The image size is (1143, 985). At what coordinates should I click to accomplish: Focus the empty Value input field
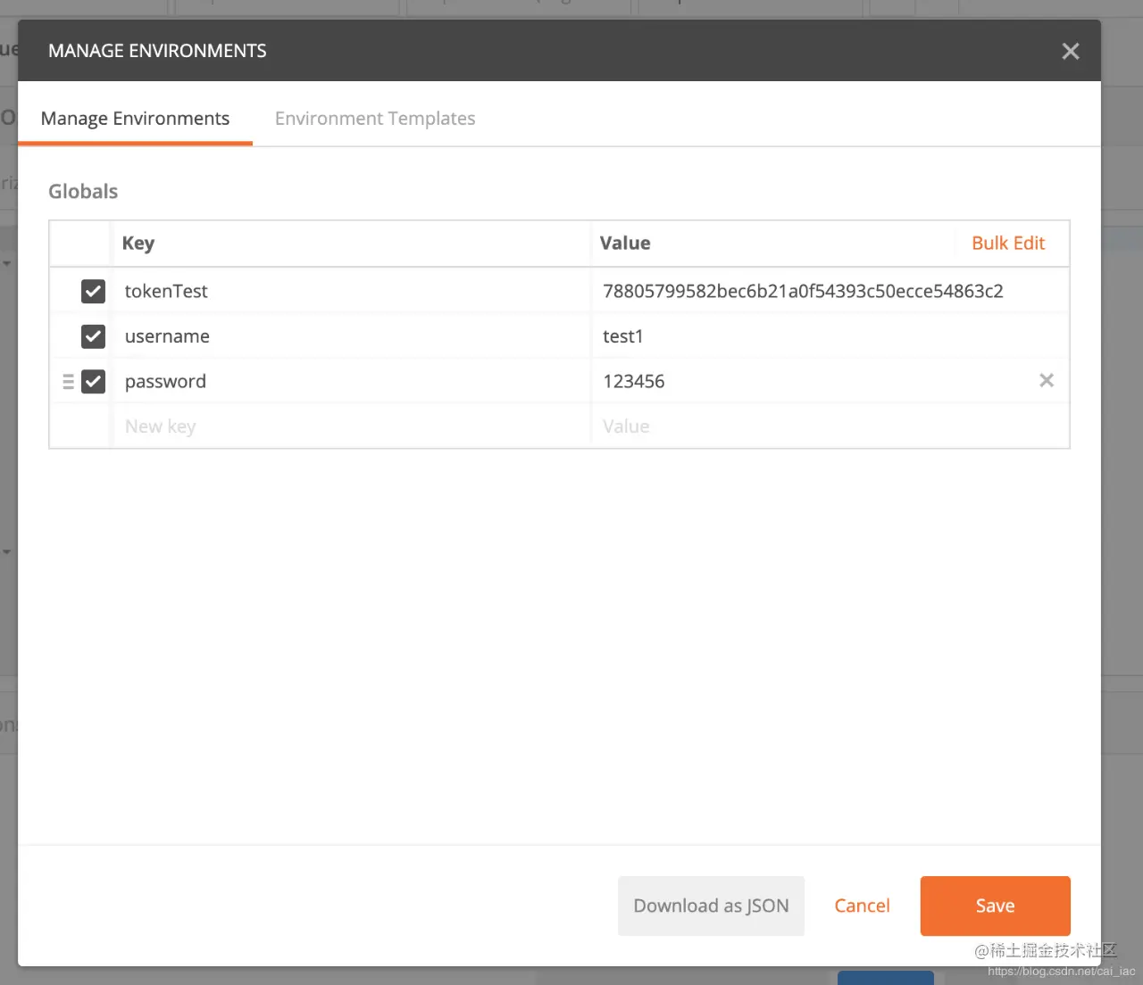(829, 426)
